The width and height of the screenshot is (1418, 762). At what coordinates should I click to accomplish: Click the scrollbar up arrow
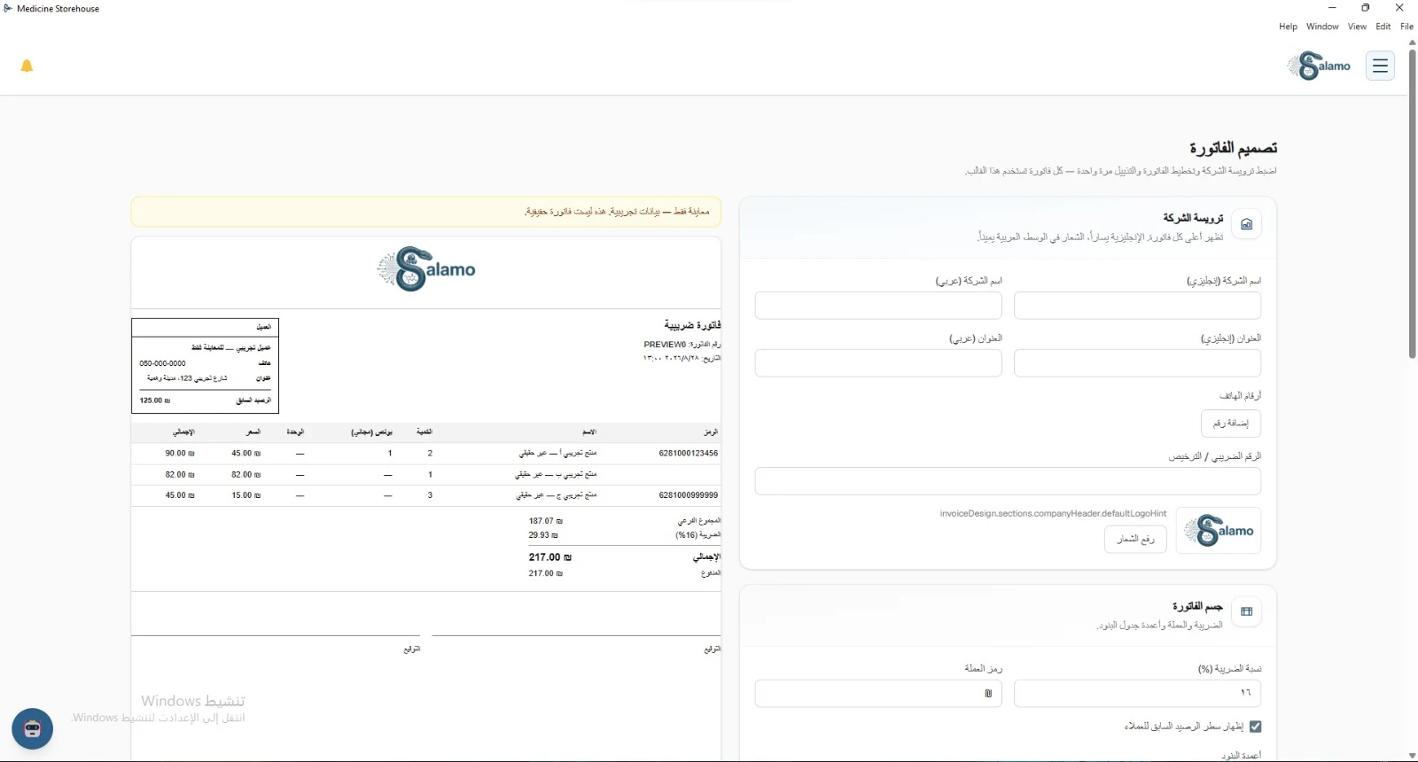[x=1413, y=42]
